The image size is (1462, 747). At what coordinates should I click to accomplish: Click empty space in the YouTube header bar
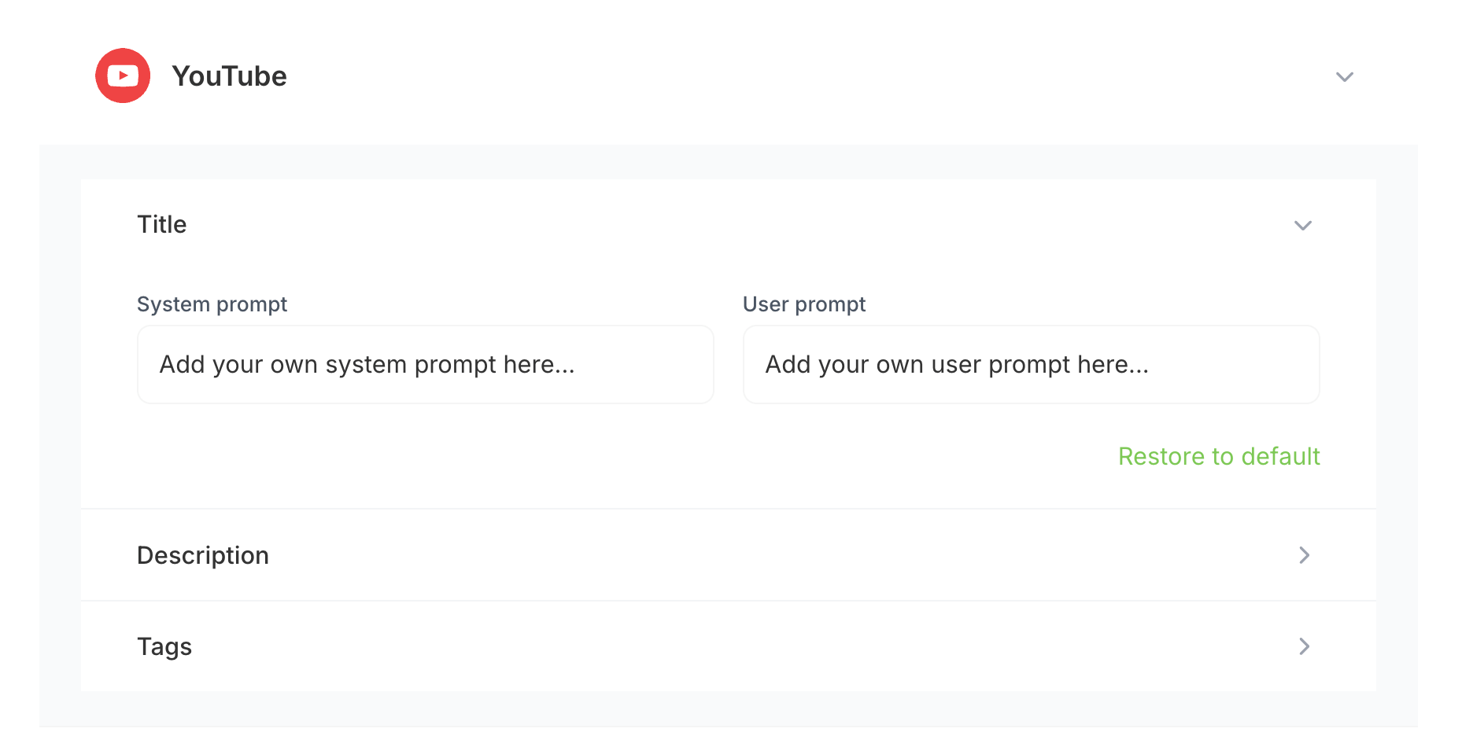click(x=787, y=76)
